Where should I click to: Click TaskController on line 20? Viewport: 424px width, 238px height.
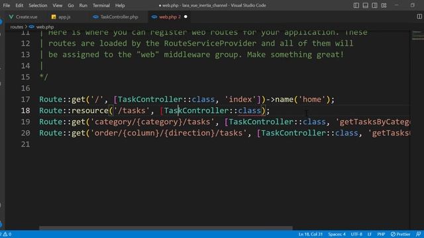coord(293,133)
